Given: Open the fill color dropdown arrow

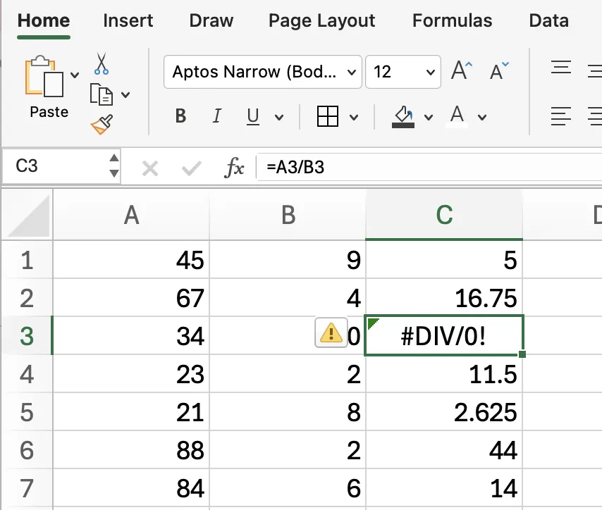Looking at the screenshot, I should click(x=429, y=117).
